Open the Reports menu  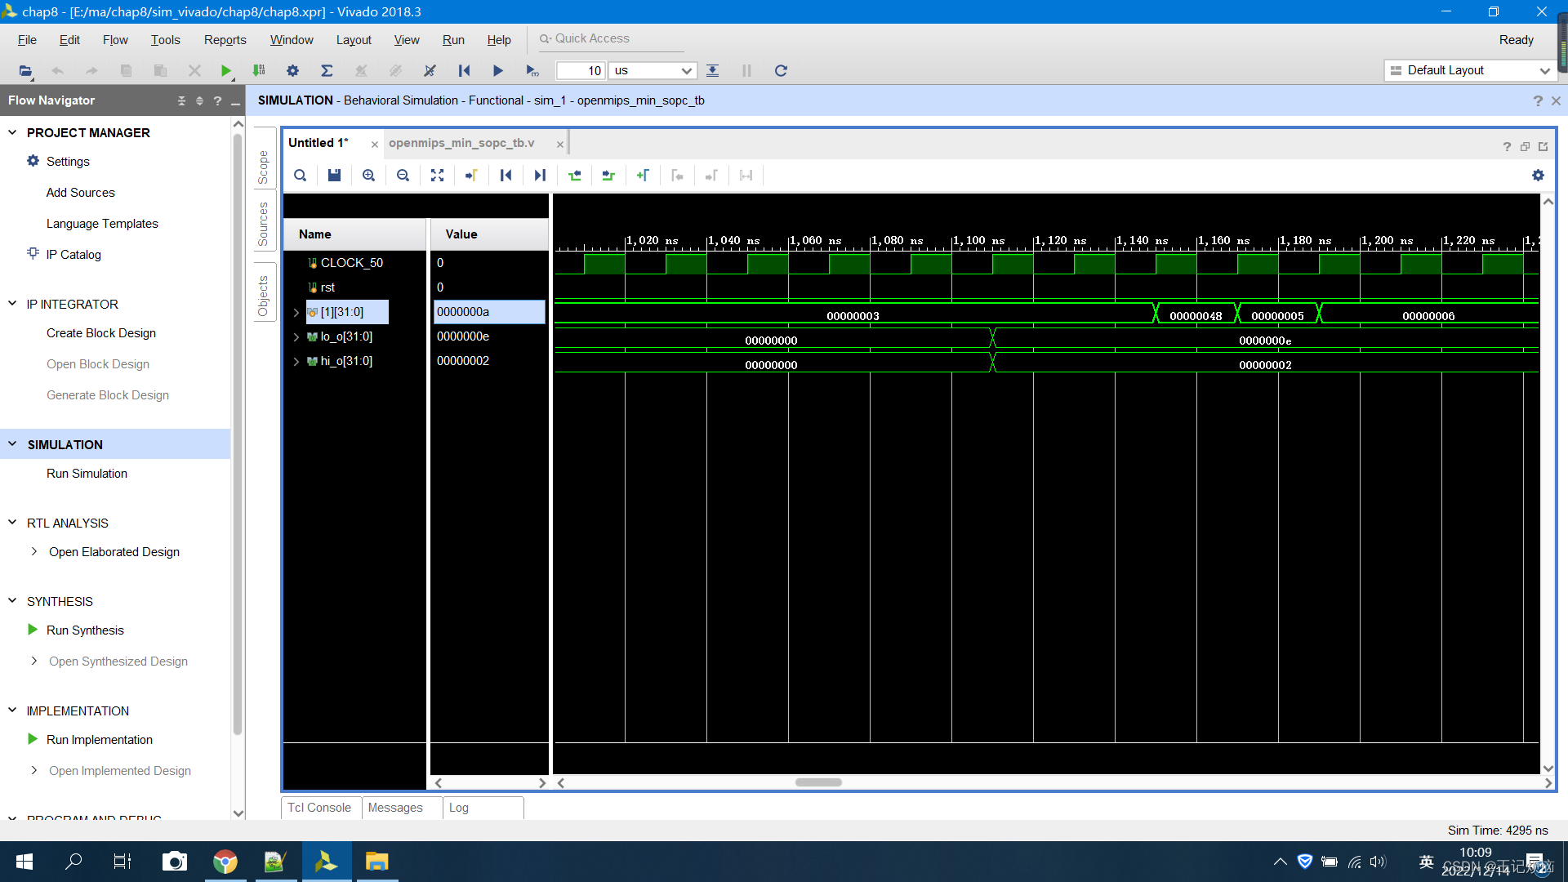pos(225,40)
